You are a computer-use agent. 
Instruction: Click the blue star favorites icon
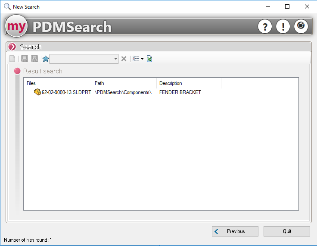point(45,59)
